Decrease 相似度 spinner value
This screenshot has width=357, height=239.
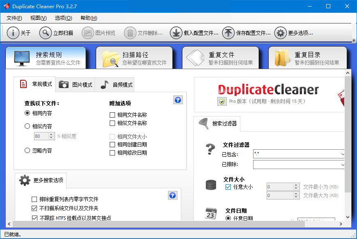point(51,138)
